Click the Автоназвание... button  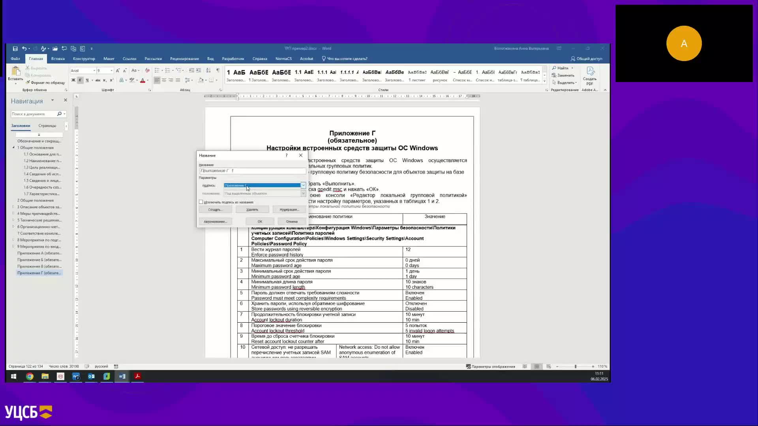[215, 221]
